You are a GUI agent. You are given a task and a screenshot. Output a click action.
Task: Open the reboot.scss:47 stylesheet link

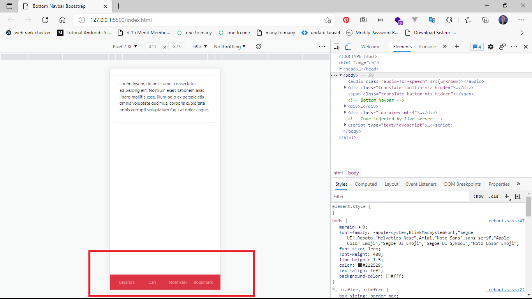(x=506, y=220)
